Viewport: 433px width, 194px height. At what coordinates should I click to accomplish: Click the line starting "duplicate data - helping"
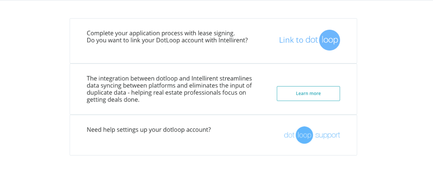tap(166, 92)
